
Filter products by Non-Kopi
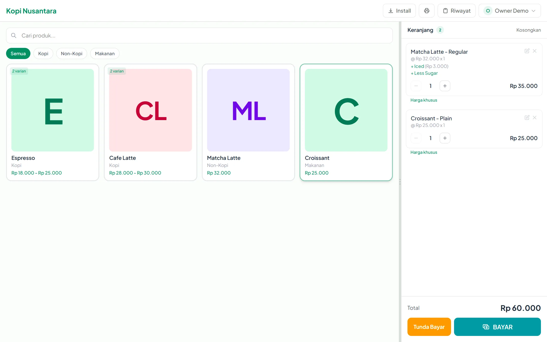coord(72,53)
